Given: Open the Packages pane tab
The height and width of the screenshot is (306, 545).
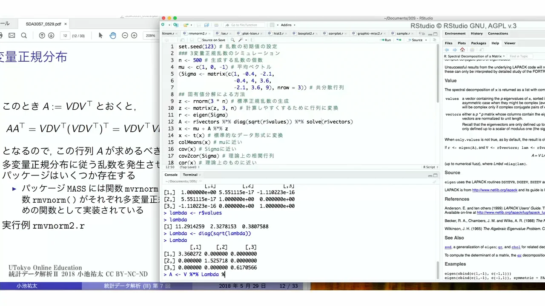Looking at the screenshot, I should (479, 43).
